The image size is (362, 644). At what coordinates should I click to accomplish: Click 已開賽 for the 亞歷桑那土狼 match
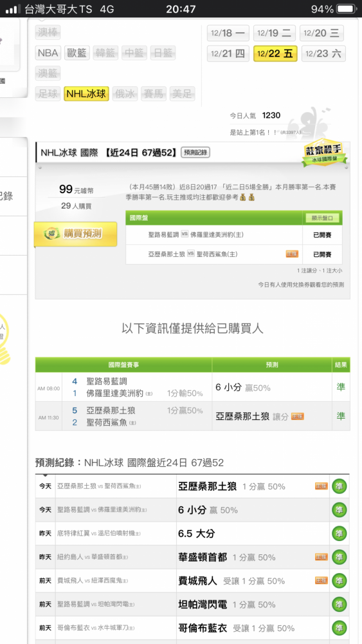click(322, 254)
